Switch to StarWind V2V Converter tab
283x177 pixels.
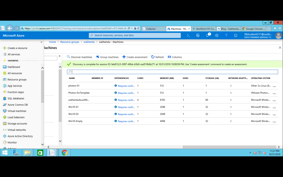tap(204, 29)
